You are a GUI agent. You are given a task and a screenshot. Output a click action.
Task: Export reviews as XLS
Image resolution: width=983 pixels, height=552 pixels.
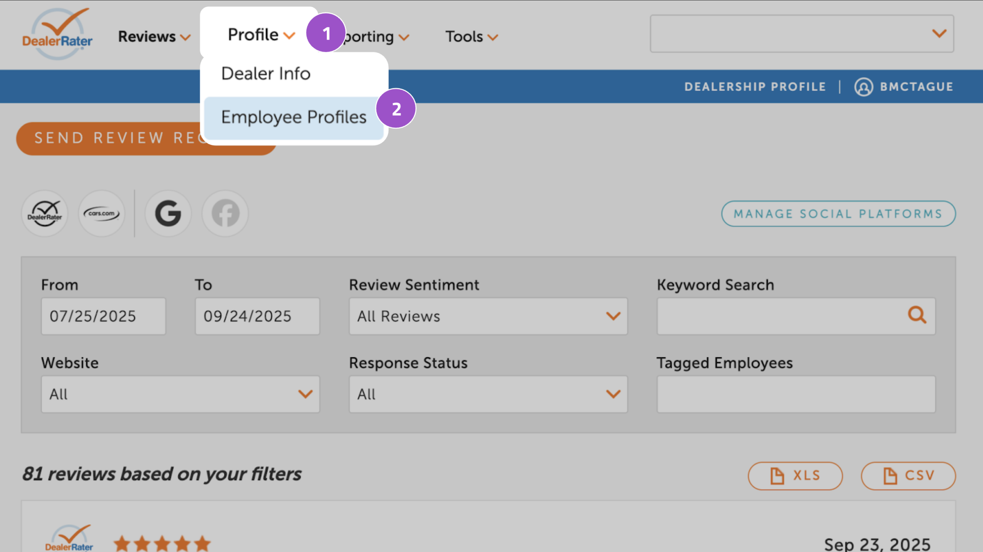(795, 476)
